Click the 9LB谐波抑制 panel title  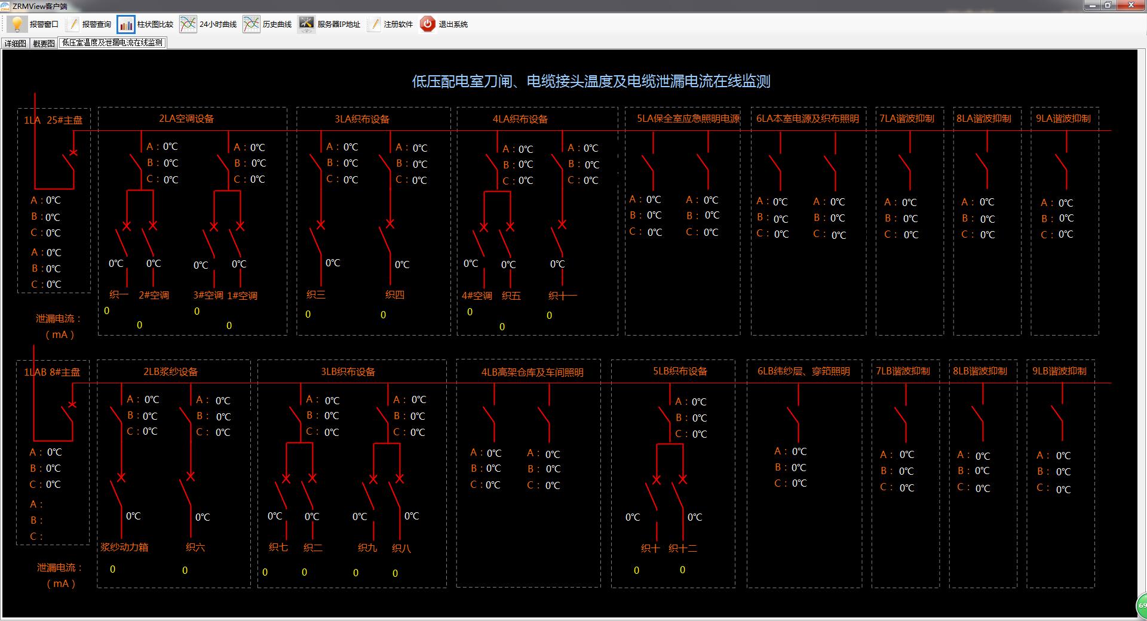[1059, 371]
